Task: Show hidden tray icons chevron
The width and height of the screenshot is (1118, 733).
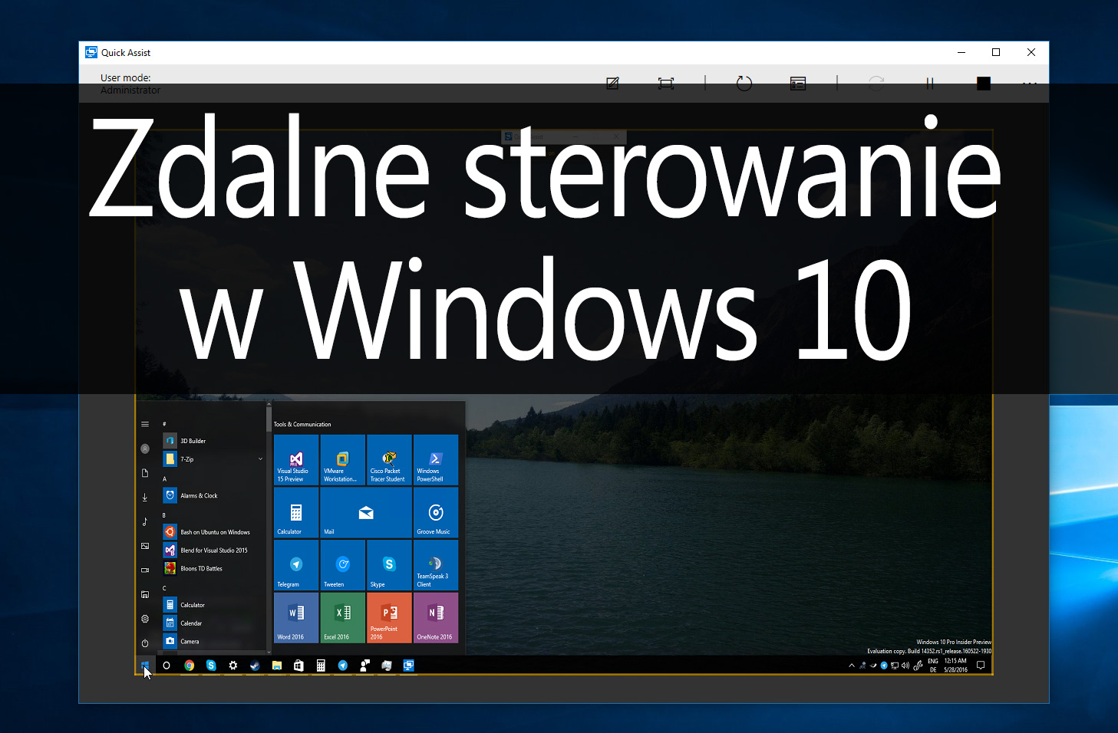Action: [852, 666]
